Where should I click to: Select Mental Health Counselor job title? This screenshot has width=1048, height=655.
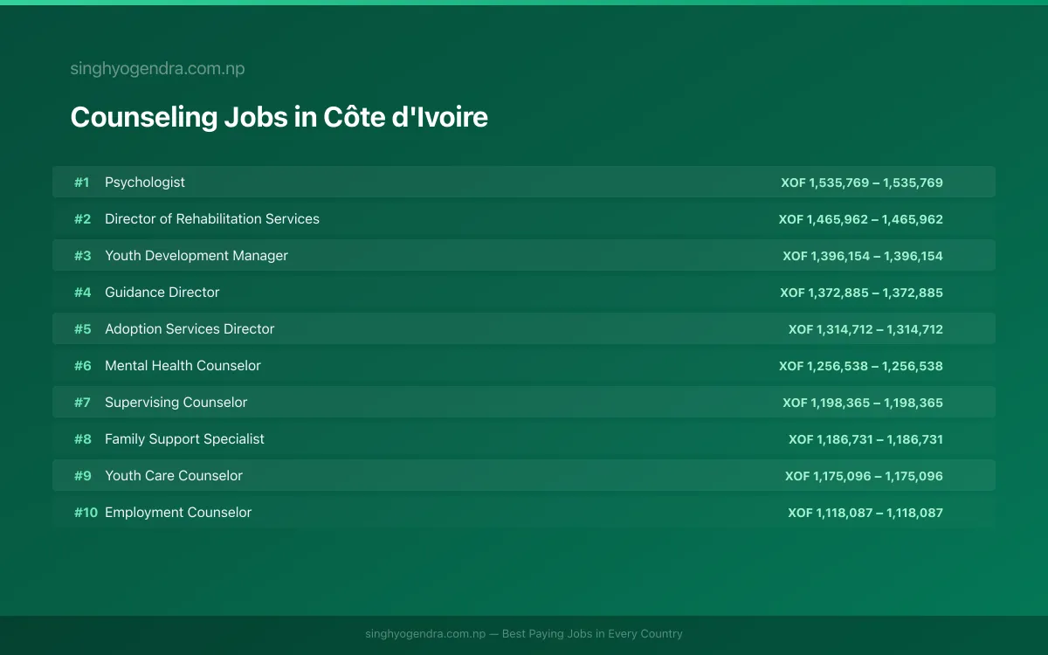[x=183, y=366]
